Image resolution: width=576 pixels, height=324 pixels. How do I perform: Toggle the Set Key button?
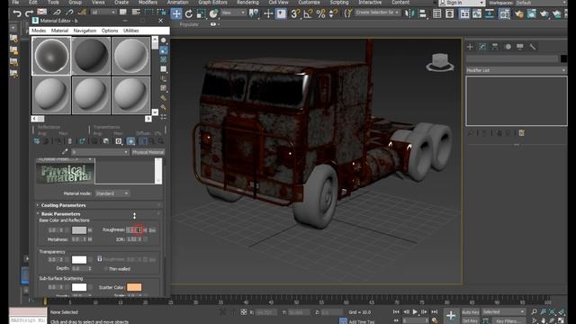470,320
